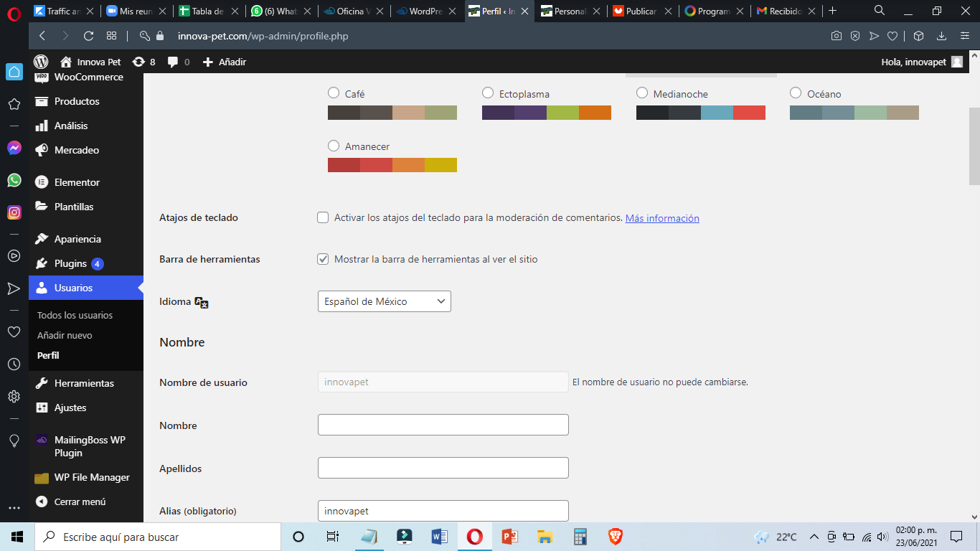Select the Medianoche color scheme
Viewport: 980px width, 551px height.
click(x=642, y=93)
